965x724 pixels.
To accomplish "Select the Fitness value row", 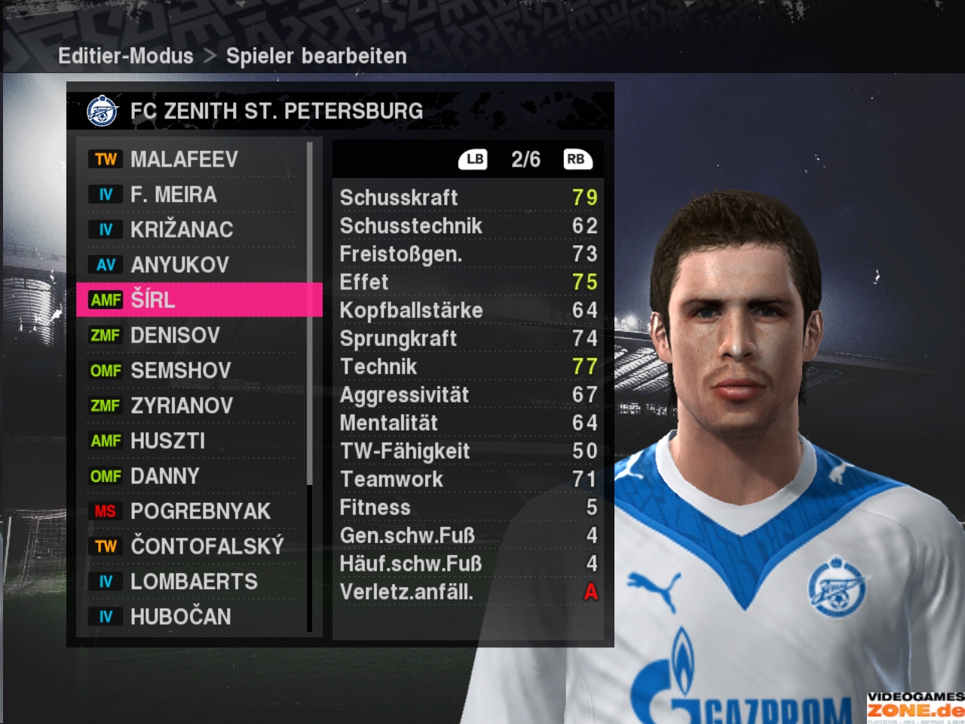I will click(x=468, y=508).
